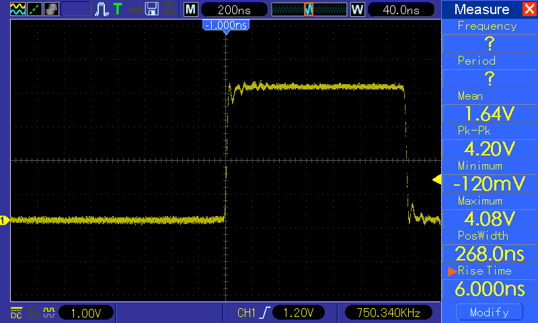
Task: Click the W window timebase icon
Action: [x=358, y=9]
